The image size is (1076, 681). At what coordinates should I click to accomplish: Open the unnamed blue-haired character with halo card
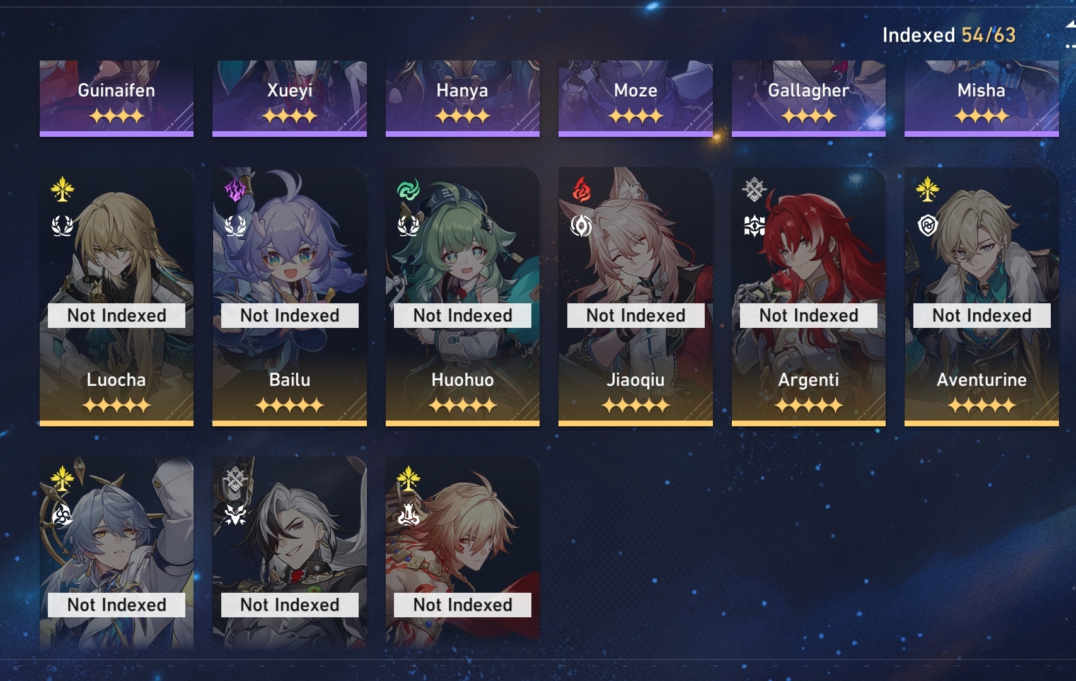(117, 553)
